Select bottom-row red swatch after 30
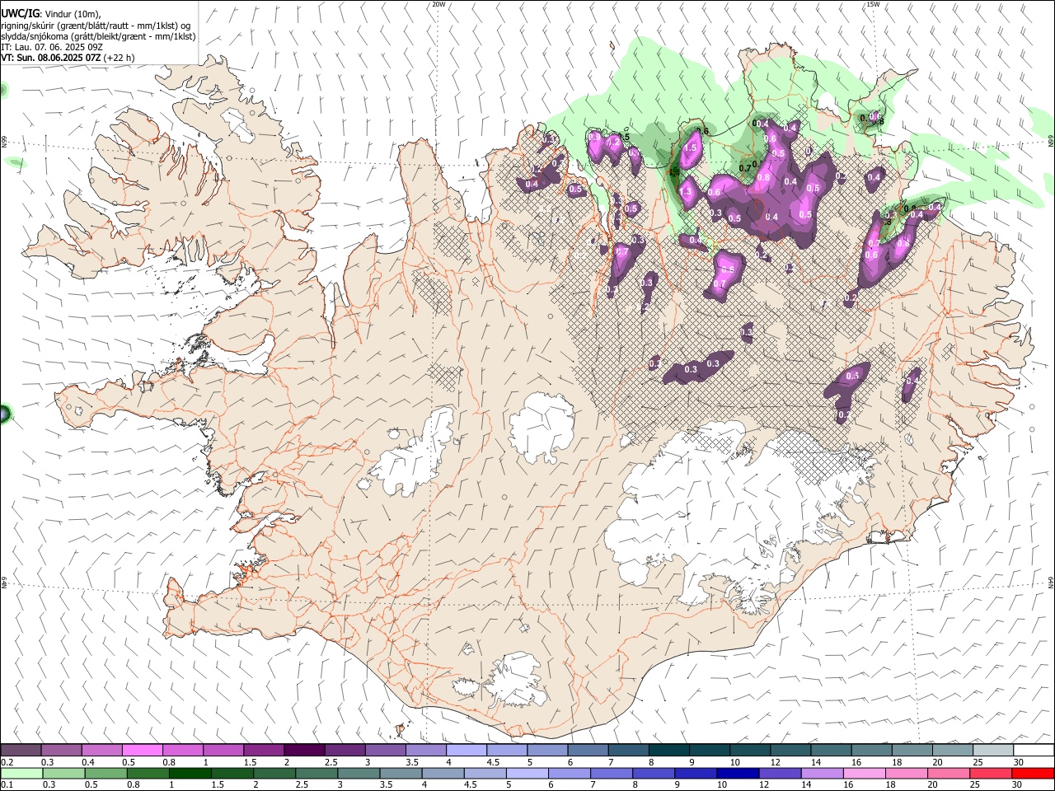 pyautogui.click(x=1033, y=774)
